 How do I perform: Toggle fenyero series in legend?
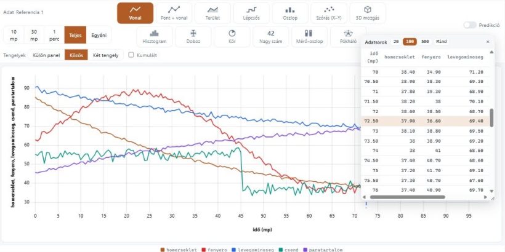pyautogui.click(x=214, y=250)
